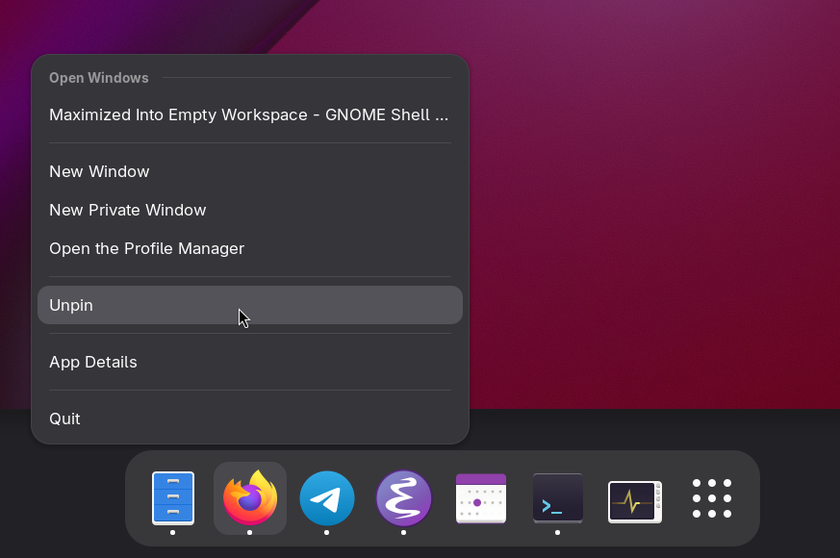Click the Firefox icon in the dock
The height and width of the screenshot is (558, 840).
click(x=250, y=497)
